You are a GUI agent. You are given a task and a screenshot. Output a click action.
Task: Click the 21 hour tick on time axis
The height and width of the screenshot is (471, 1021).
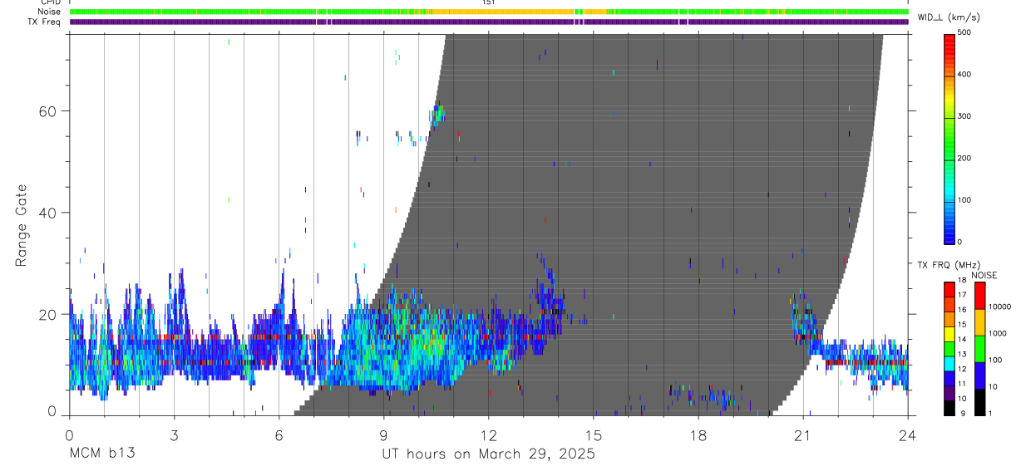[x=803, y=434]
